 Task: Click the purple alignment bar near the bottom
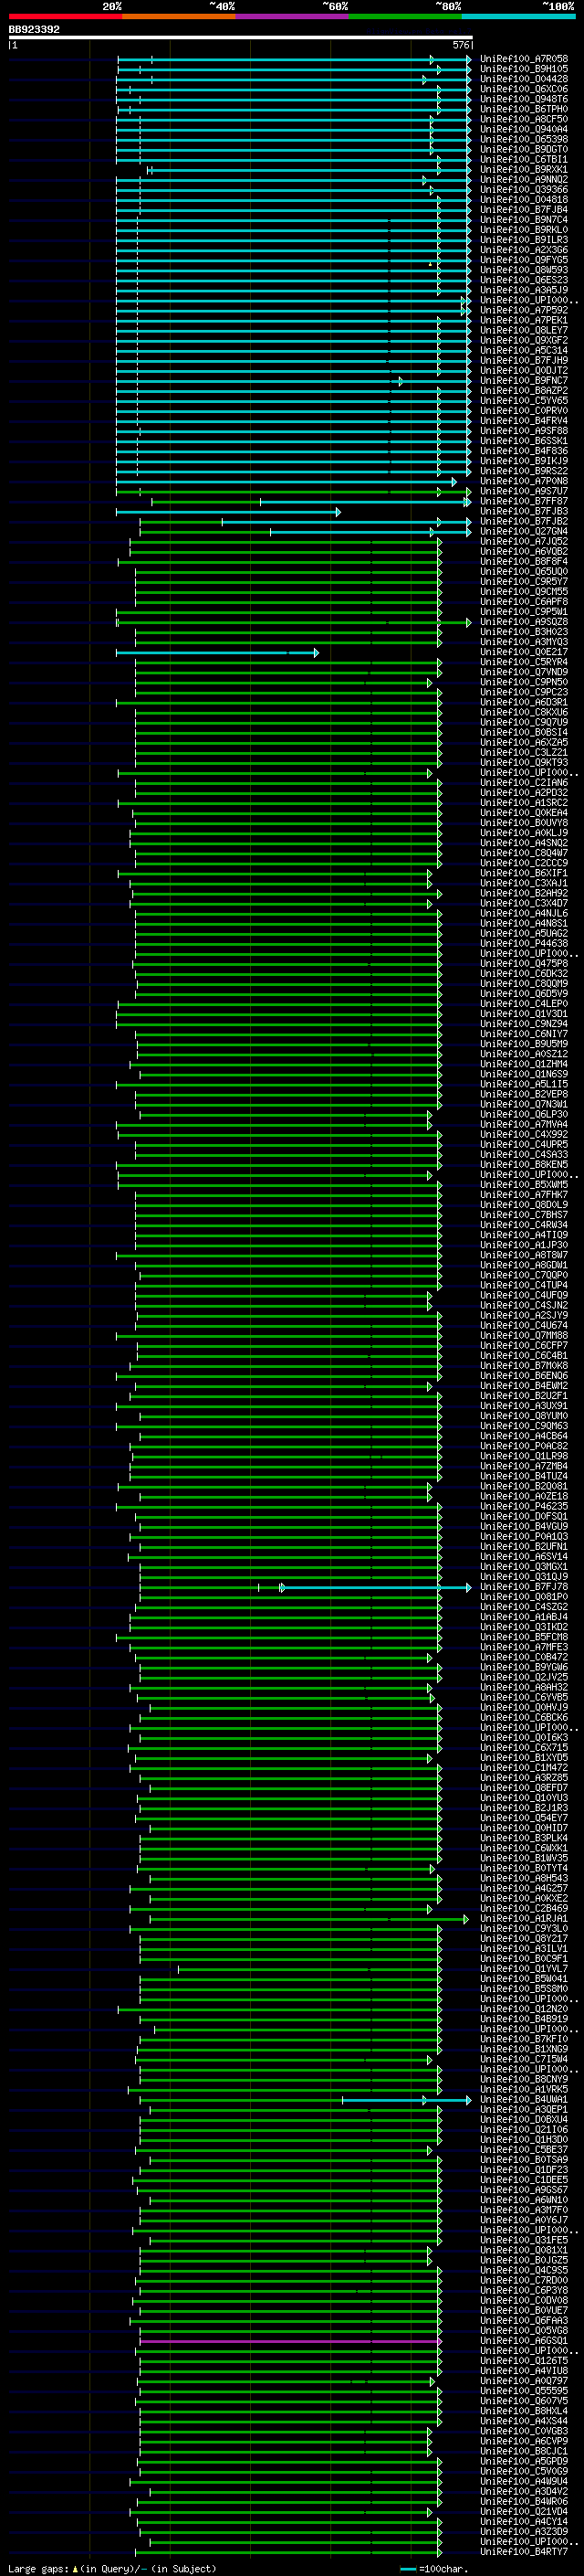(289, 2341)
